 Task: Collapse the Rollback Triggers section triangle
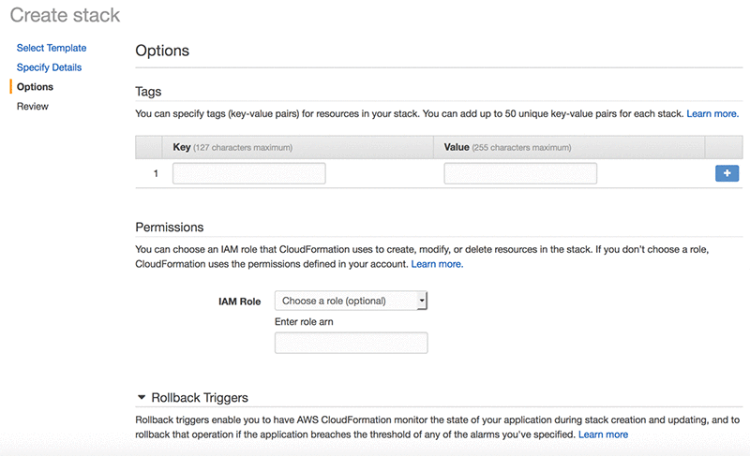142,398
